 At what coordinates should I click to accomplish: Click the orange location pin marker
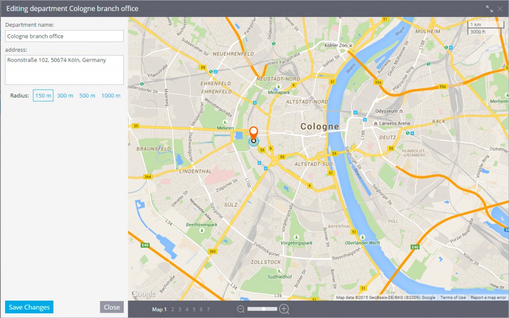254,133
